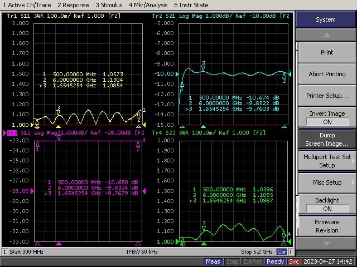
Task: Click the System softkey header
Action: [326, 19]
